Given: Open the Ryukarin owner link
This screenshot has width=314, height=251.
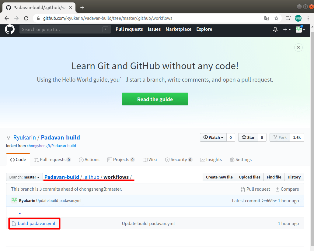Looking at the screenshot, I should coord(24,137).
